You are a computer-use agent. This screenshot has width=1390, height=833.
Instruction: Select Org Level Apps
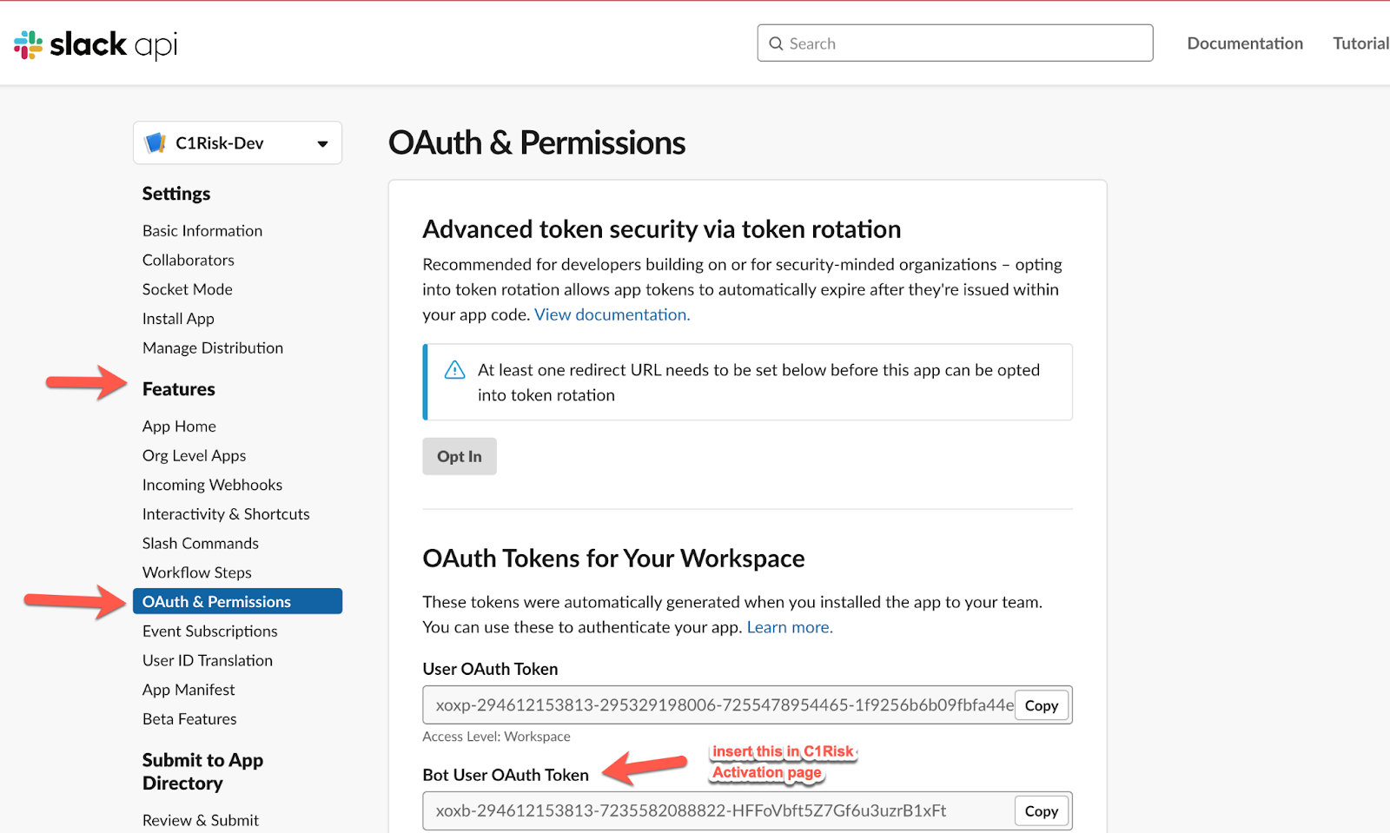coord(194,455)
